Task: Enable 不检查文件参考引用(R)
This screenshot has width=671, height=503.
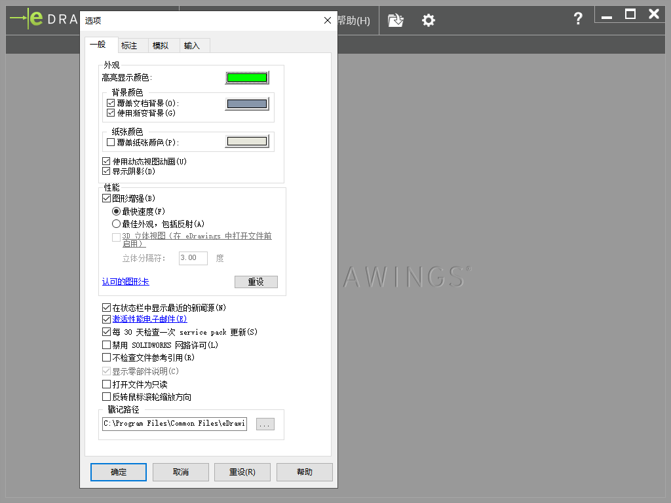Action: pyautogui.click(x=107, y=357)
